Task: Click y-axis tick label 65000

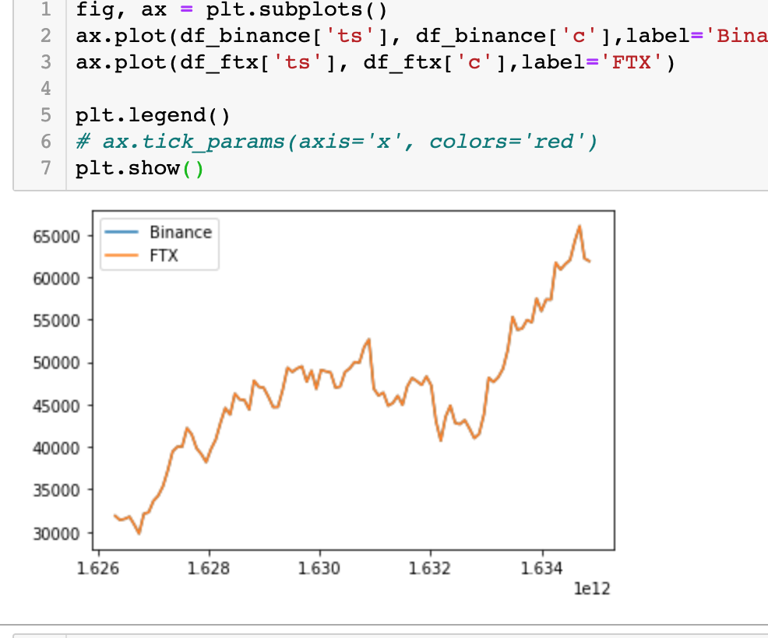Action: click(x=56, y=237)
